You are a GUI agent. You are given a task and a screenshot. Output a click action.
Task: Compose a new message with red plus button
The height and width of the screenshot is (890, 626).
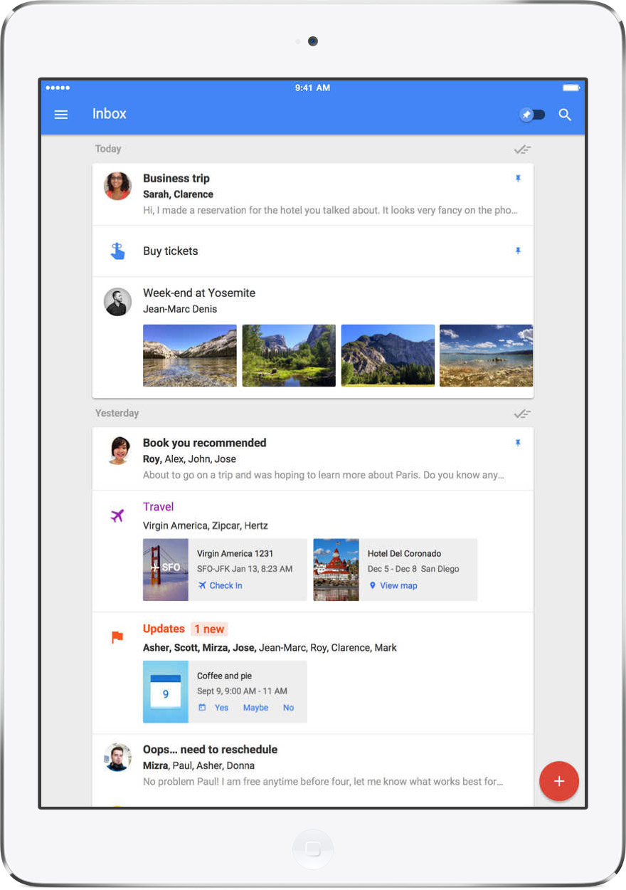pos(559,781)
